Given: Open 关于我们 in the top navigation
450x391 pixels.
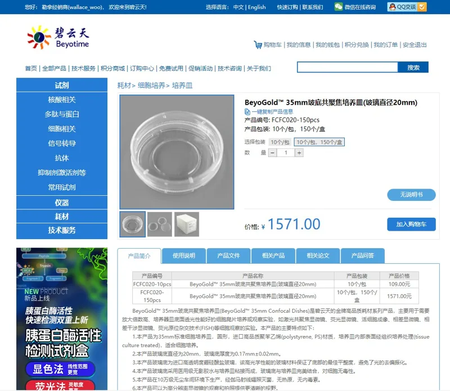Looking at the screenshot, I should (x=259, y=68).
